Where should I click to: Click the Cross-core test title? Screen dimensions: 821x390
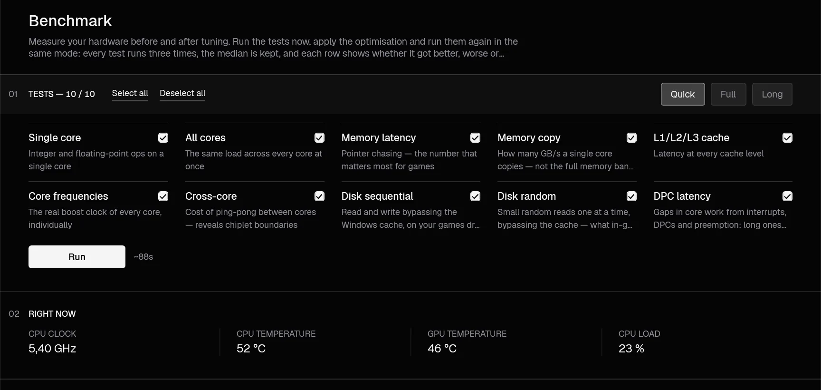[x=211, y=196]
